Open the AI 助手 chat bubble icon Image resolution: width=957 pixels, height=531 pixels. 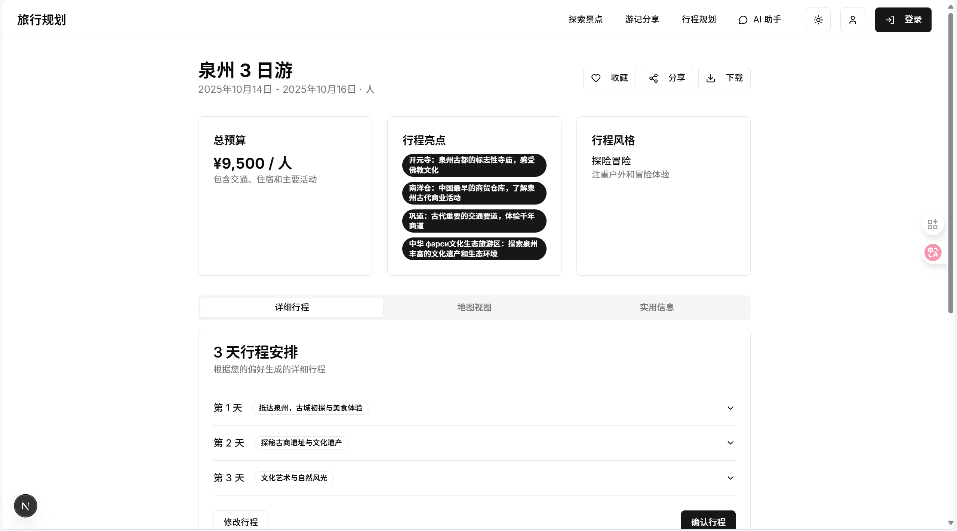pos(743,20)
